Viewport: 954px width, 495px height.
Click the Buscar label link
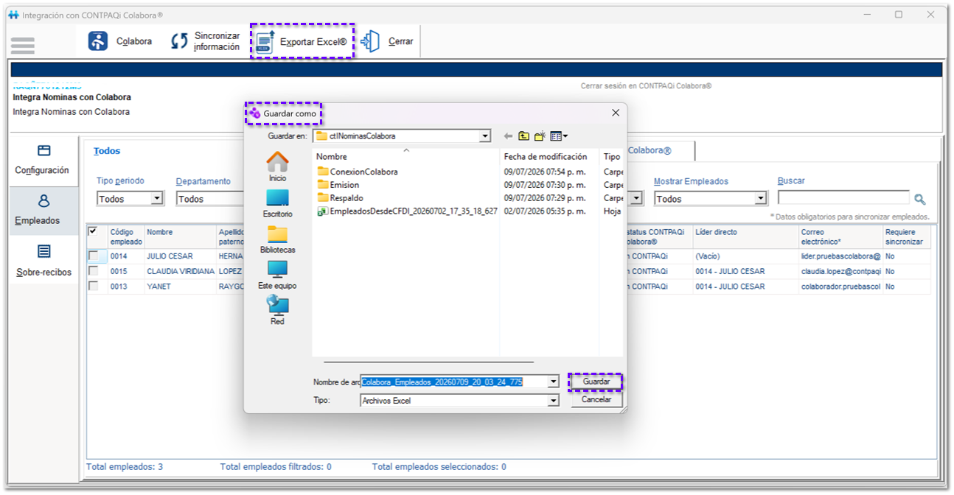(x=791, y=181)
